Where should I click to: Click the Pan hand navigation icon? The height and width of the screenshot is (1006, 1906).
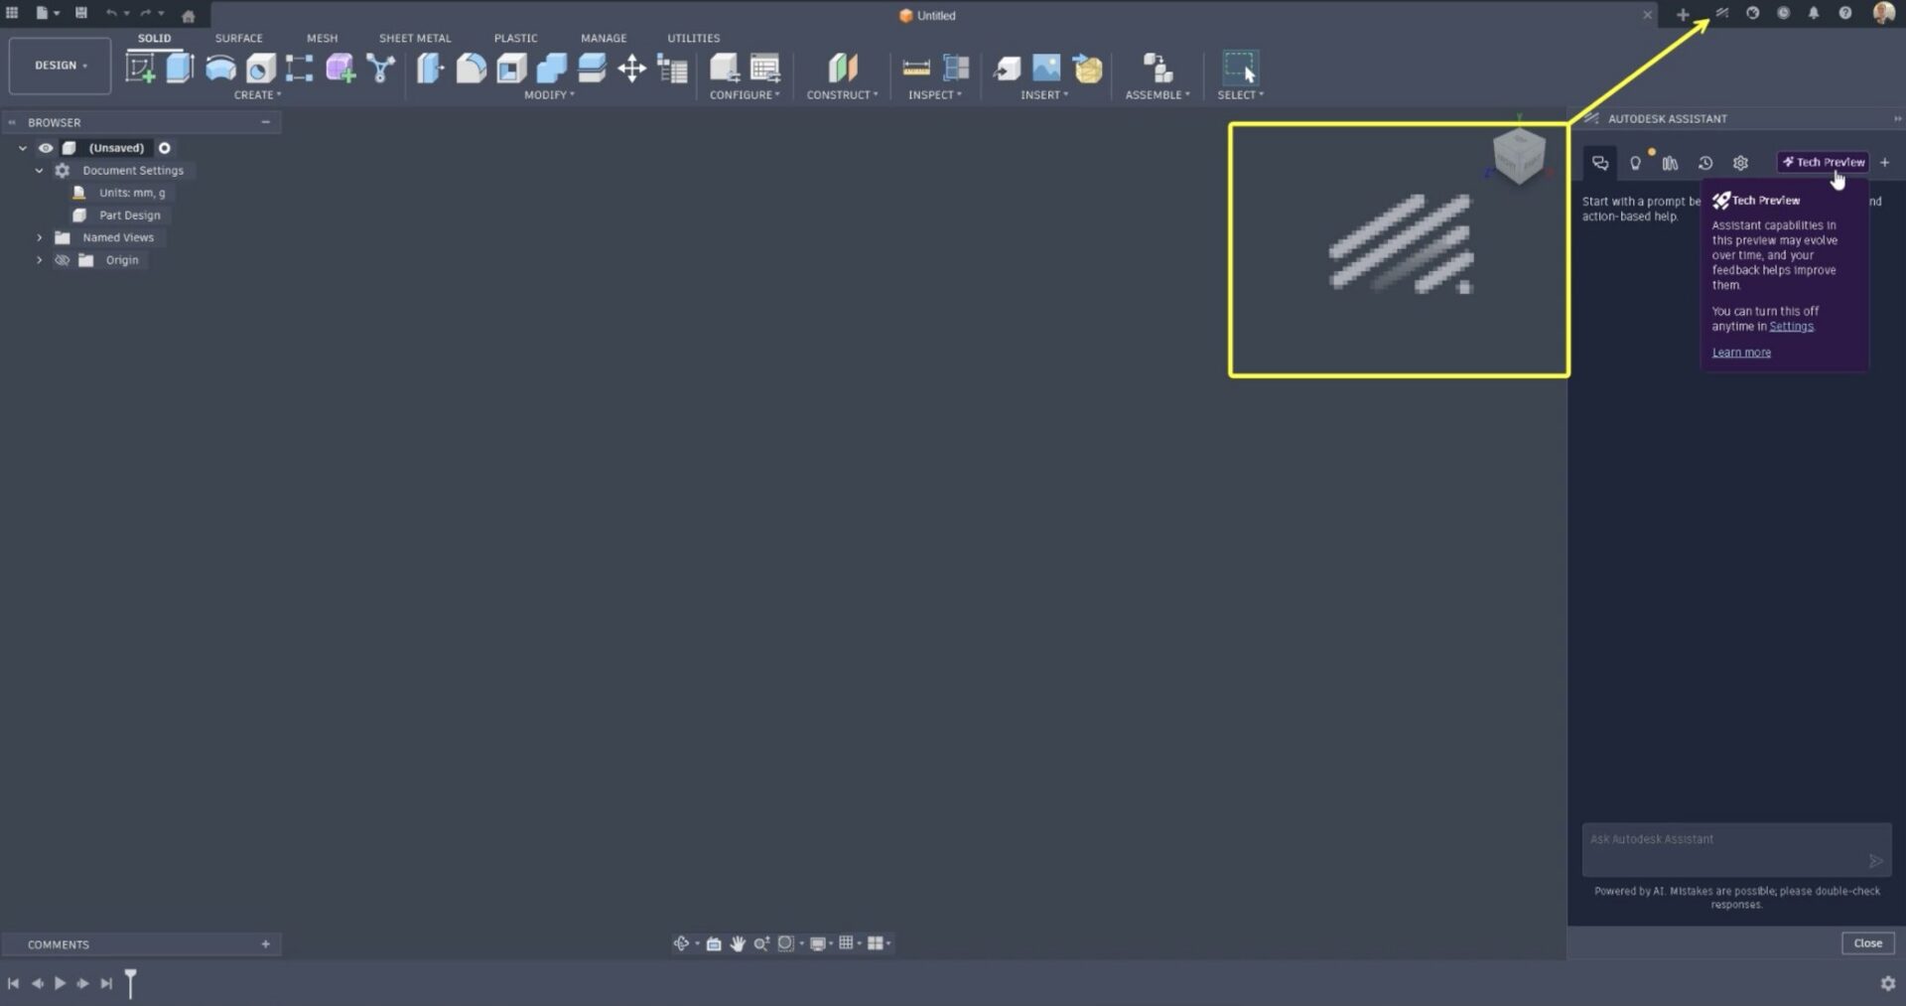[738, 943]
